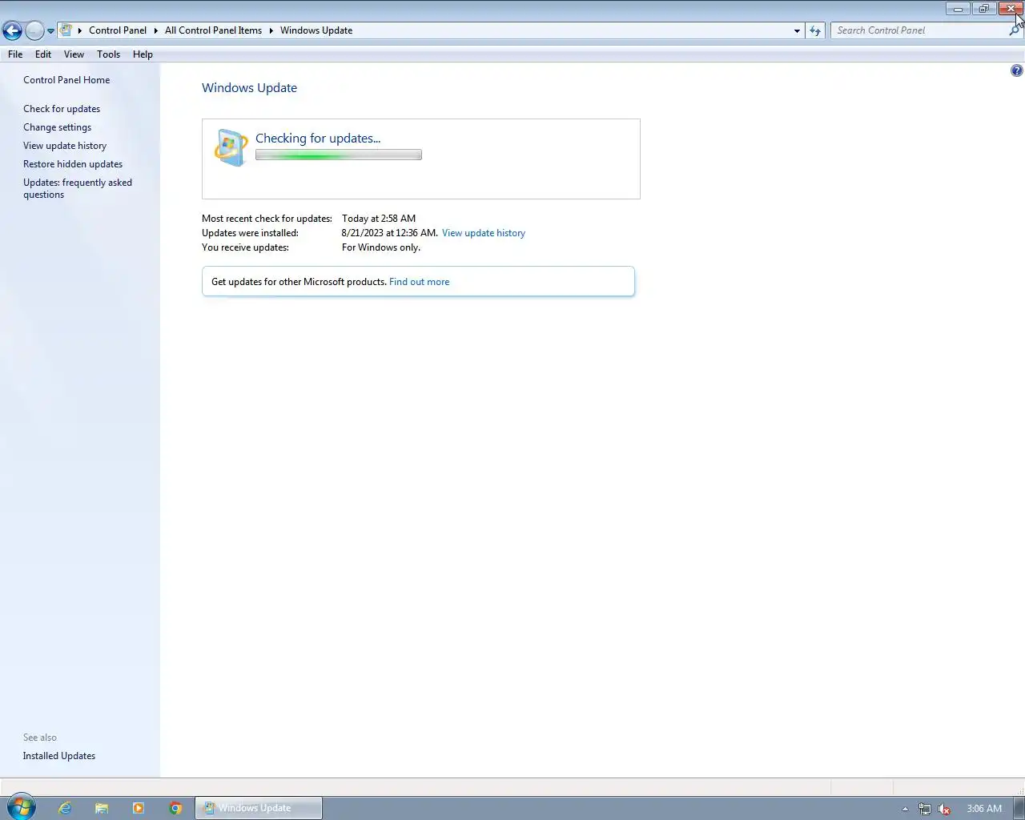This screenshot has height=820, width=1025.
Task: Open the Windows Start button
Action: (22, 807)
